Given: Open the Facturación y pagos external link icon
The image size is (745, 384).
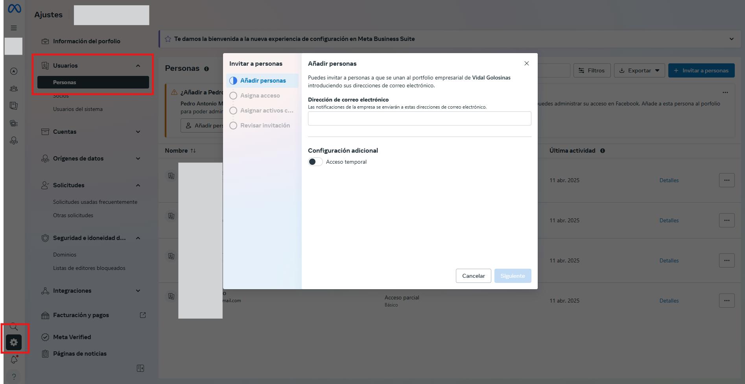Looking at the screenshot, I should pos(143,315).
